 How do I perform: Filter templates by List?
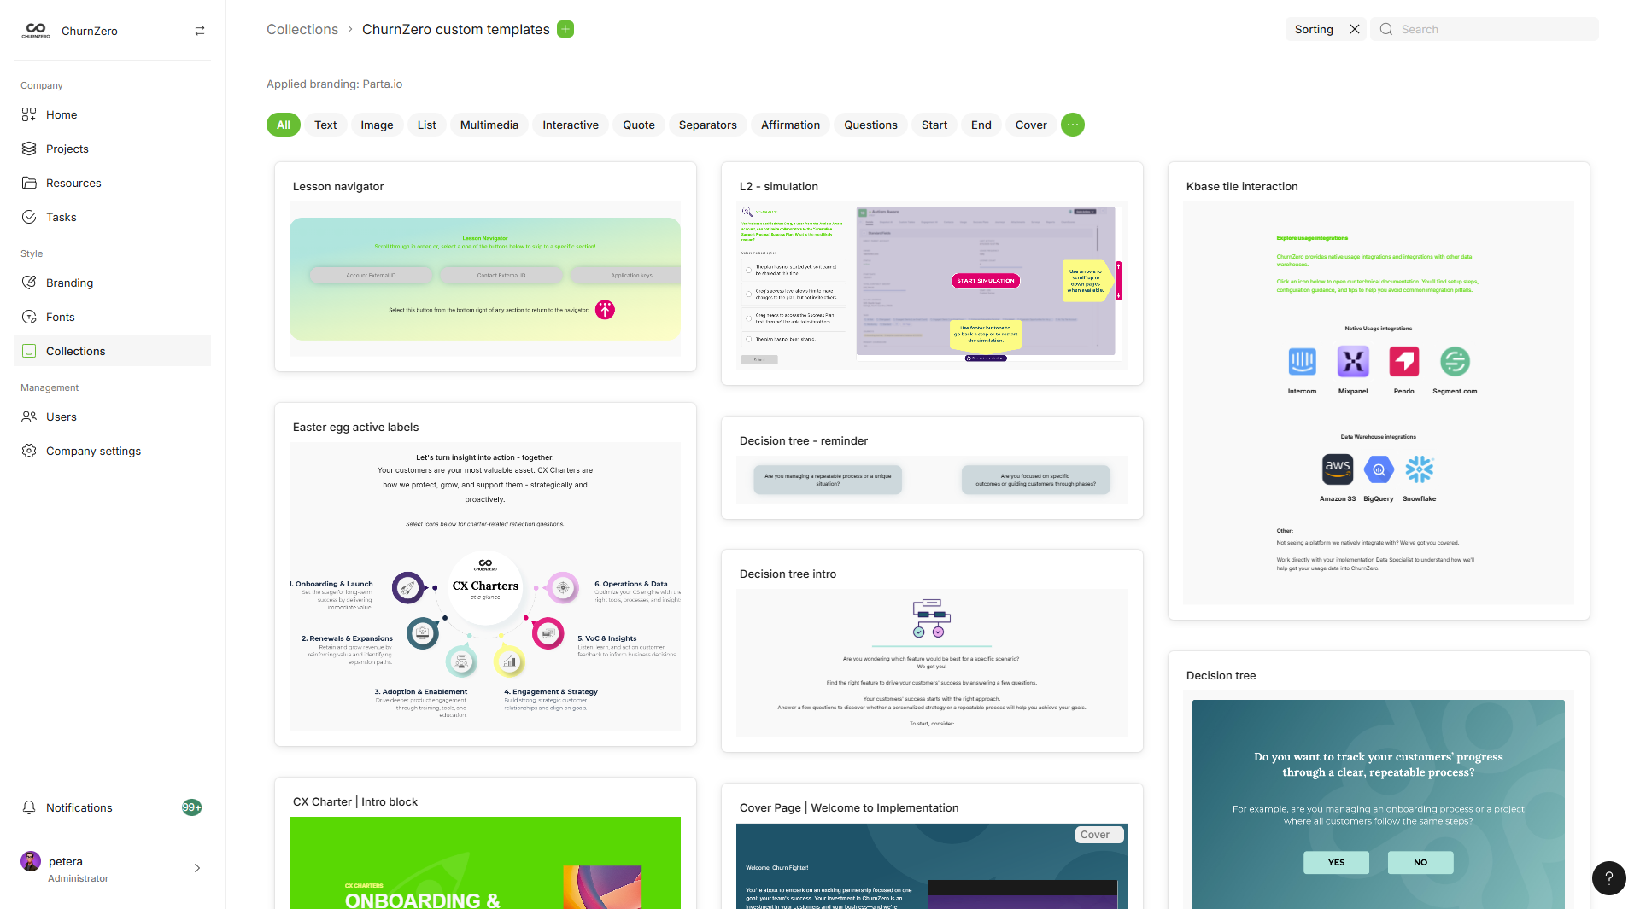point(427,125)
